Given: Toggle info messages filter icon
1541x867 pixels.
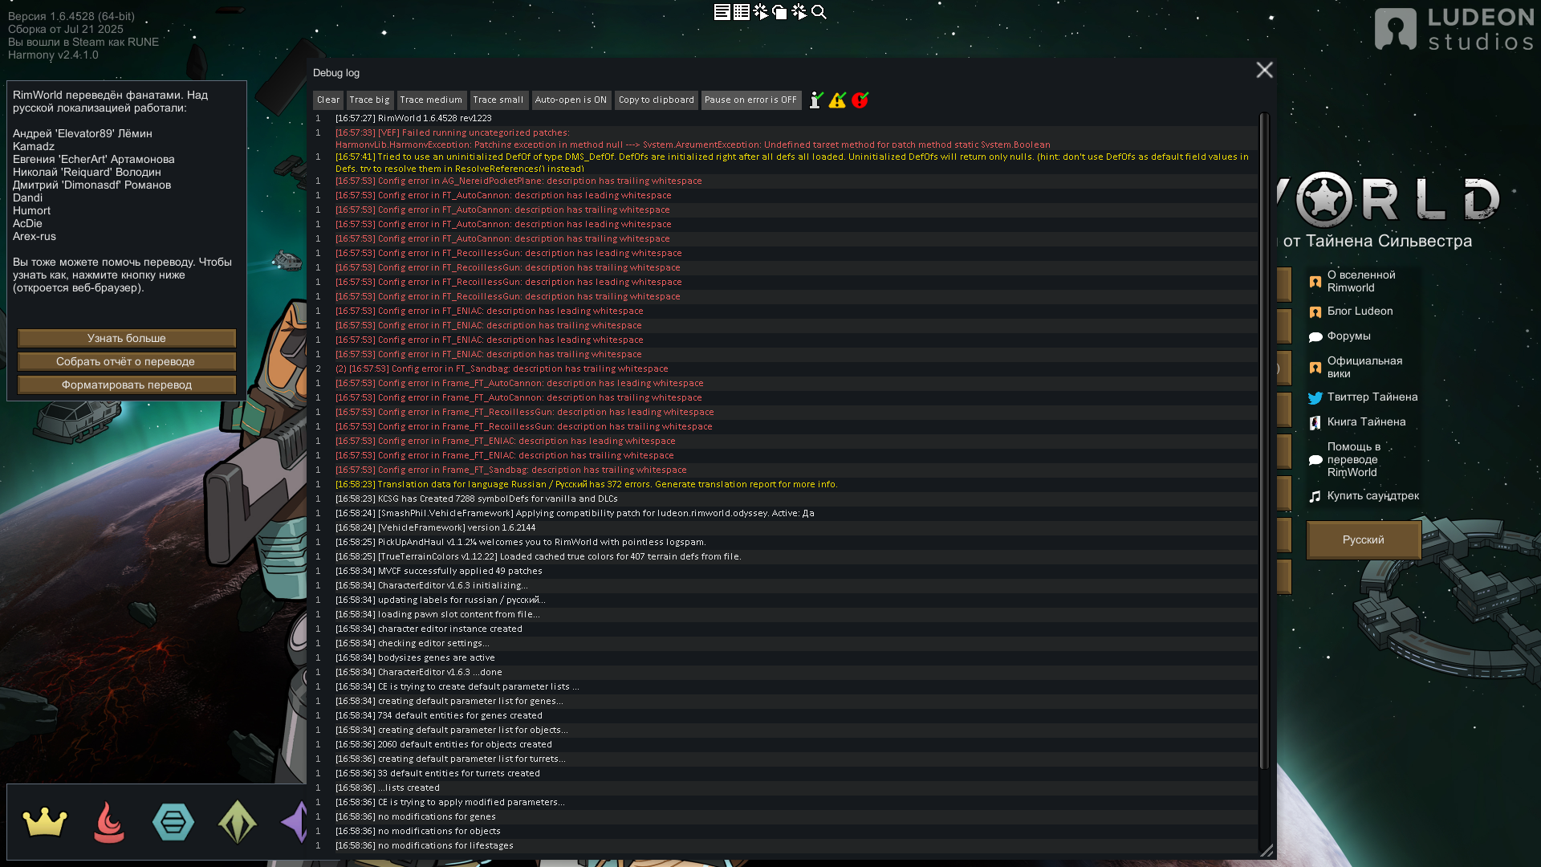Looking at the screenshot, I should tap(815, 100).
